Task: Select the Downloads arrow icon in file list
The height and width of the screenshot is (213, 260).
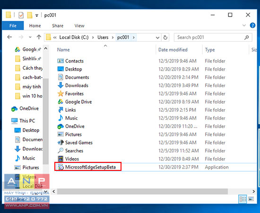Action: (x=61, y=85)
